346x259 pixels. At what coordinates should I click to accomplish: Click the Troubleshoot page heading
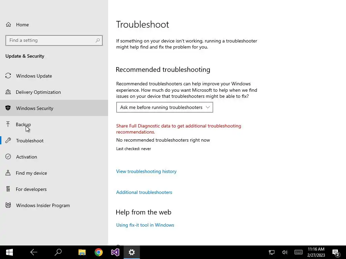pos(143,24)
